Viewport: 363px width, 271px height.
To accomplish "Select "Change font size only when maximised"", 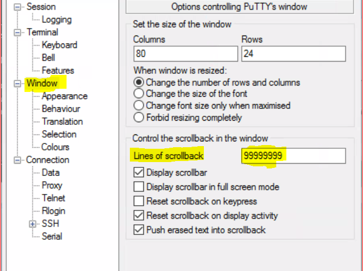I will tap(138, 106).
